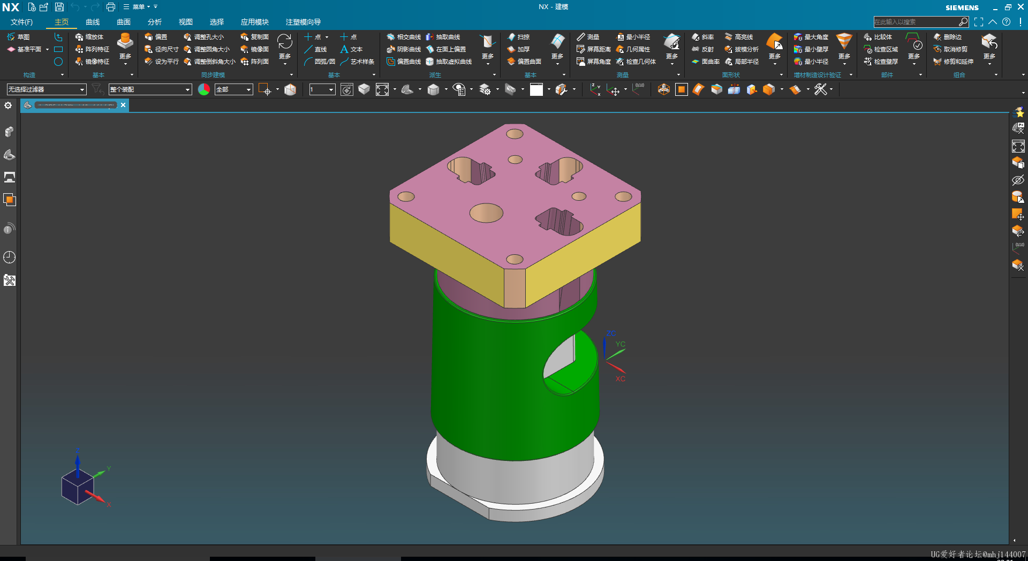
Task: Select the 抽取曲线 extract curve tool
Action: point(443,37)
